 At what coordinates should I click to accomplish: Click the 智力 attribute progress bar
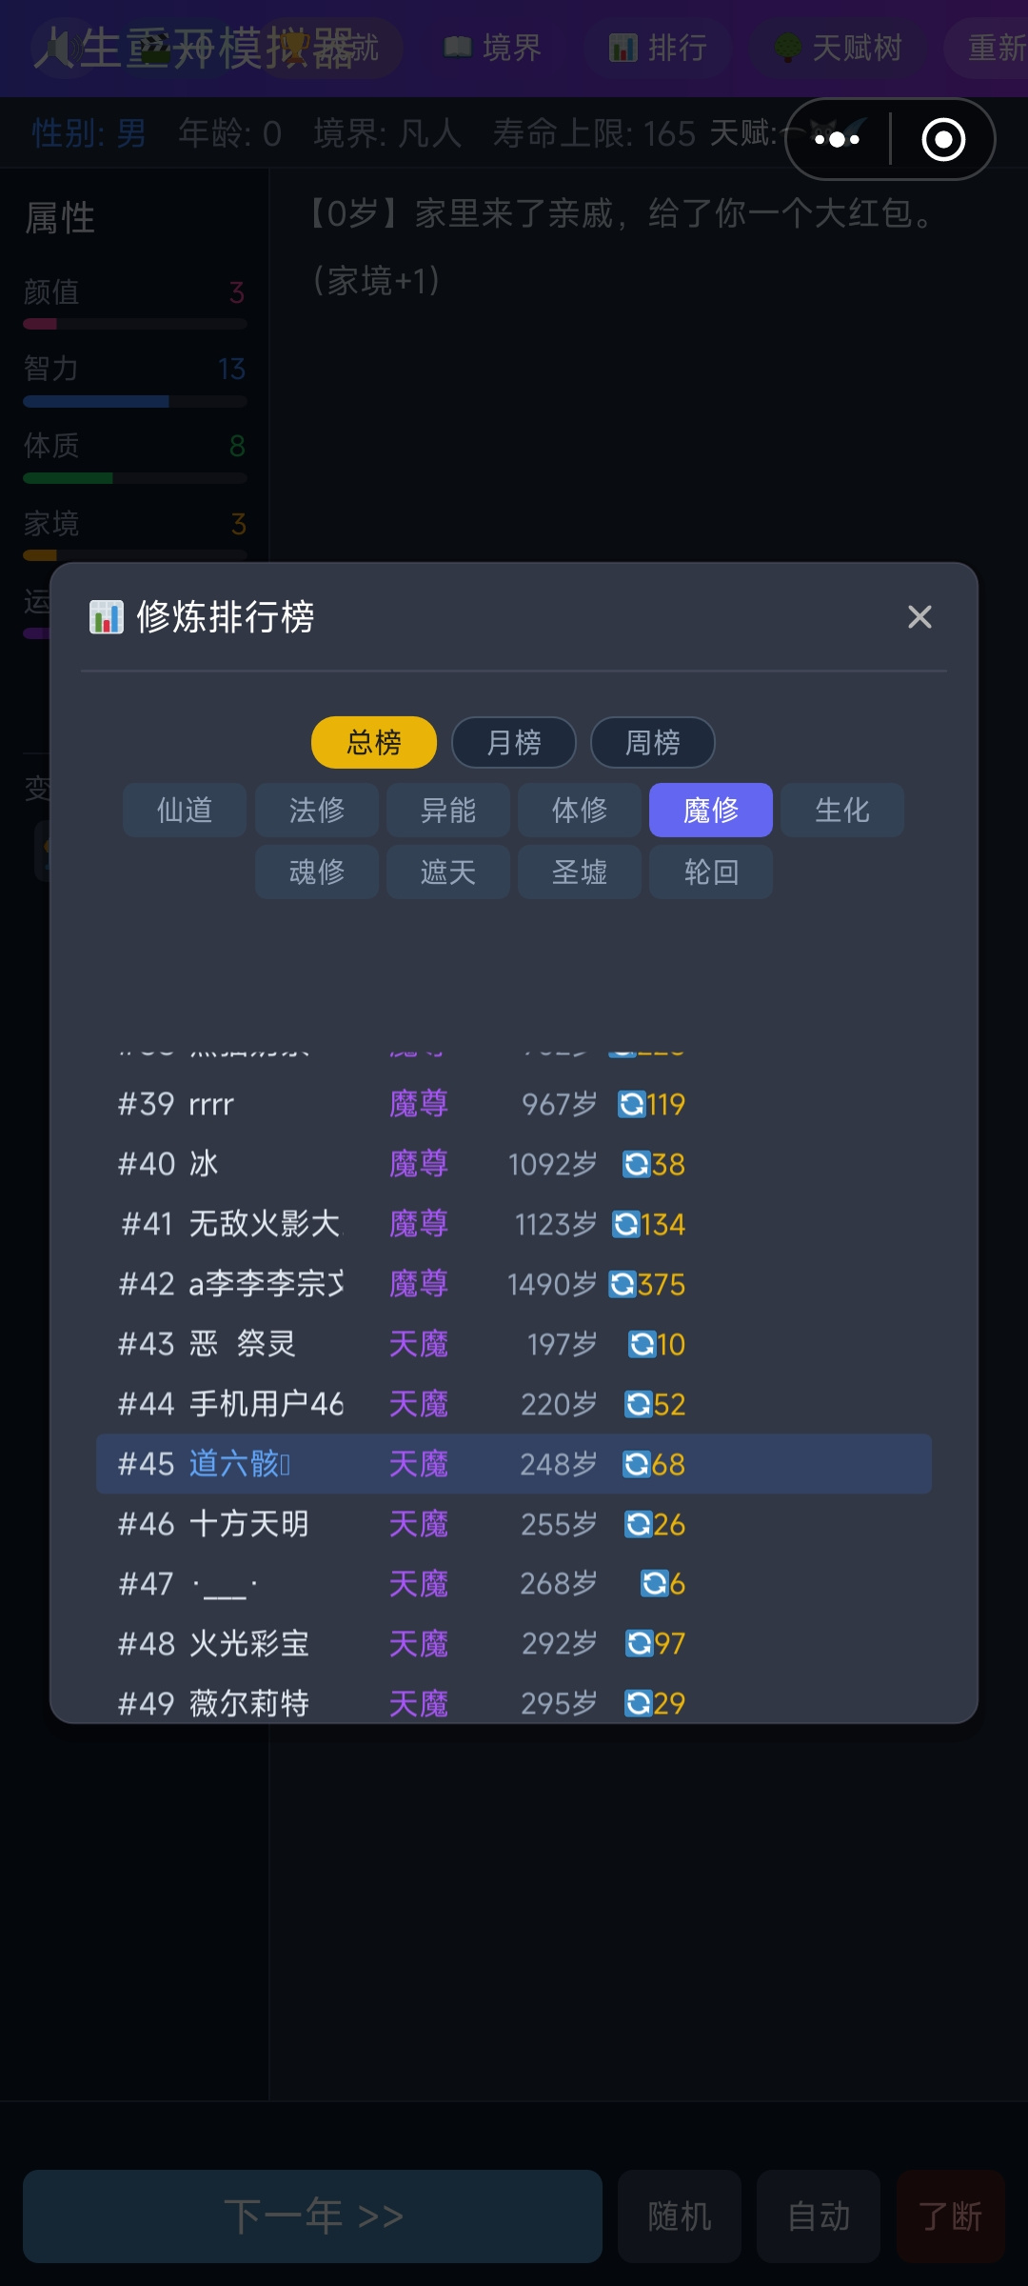(x=135, y=401)
